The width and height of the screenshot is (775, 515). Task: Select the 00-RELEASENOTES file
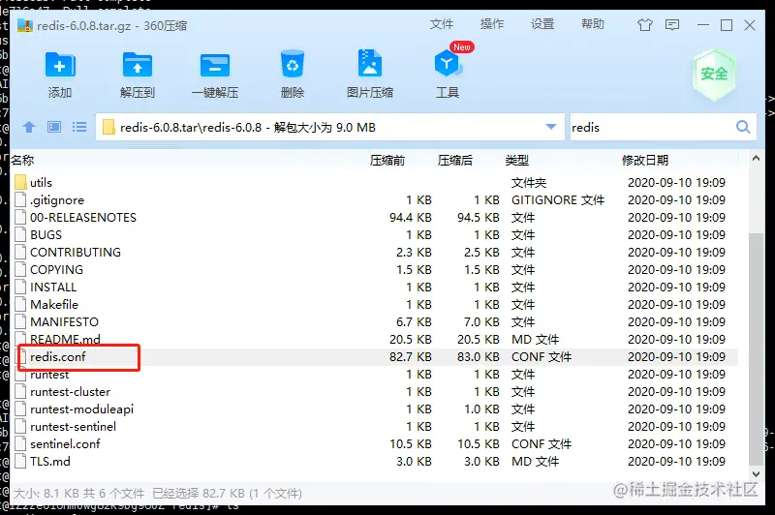click(83, 217)
